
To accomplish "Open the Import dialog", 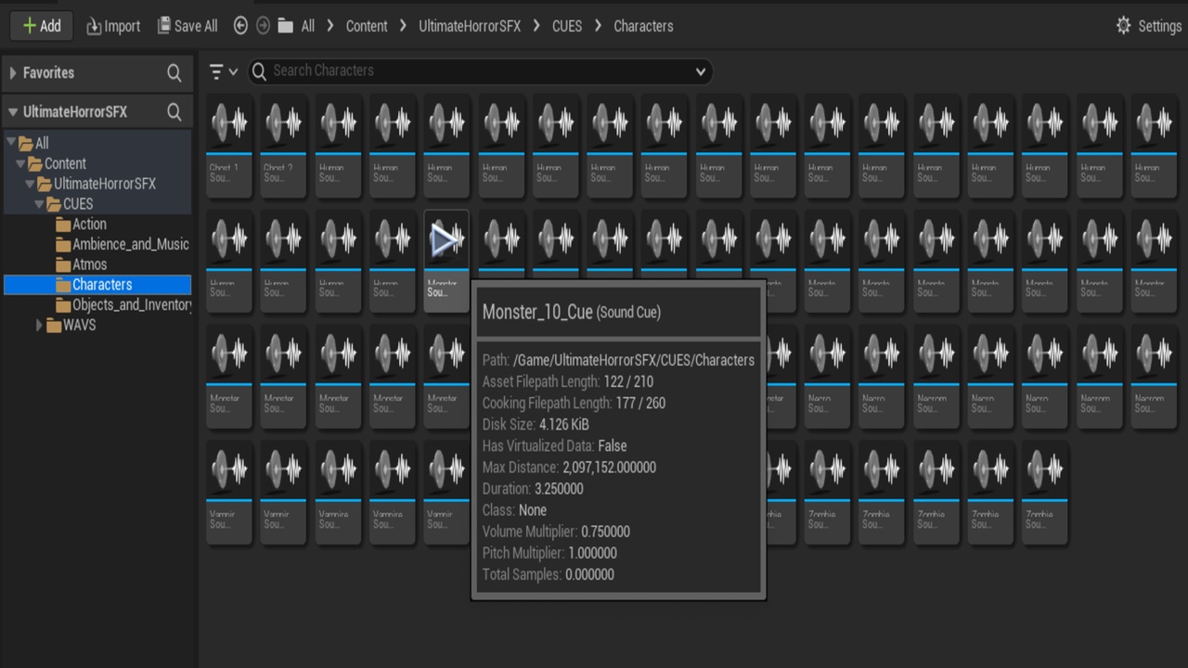I will pos(113,26).
